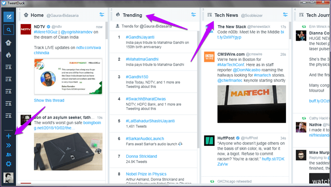The width and height of the screenshot is (331, 187).
Task: Click Show this thread
Action: click(49, 101)
